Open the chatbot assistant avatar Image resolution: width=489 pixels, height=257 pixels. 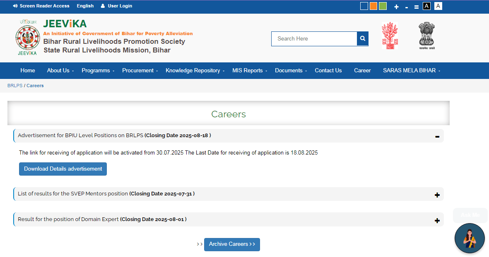(x=469, y=238)
